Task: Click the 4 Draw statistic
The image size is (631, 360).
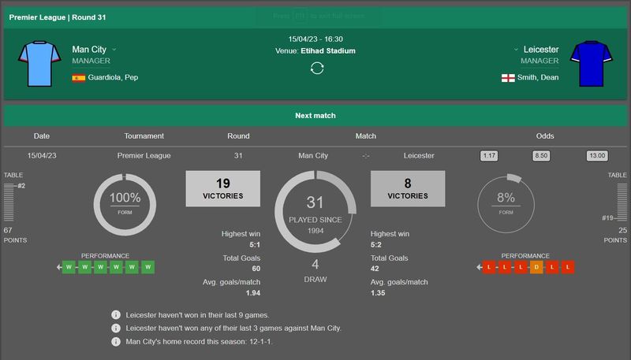Action: (x=315, y=270)
